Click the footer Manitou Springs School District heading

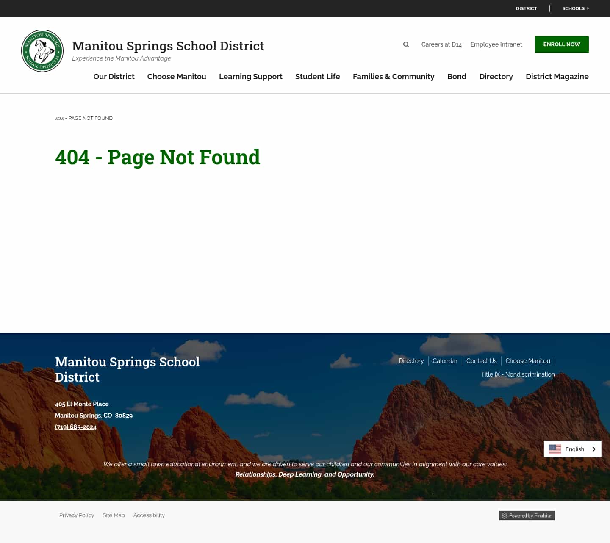[128, 369]
